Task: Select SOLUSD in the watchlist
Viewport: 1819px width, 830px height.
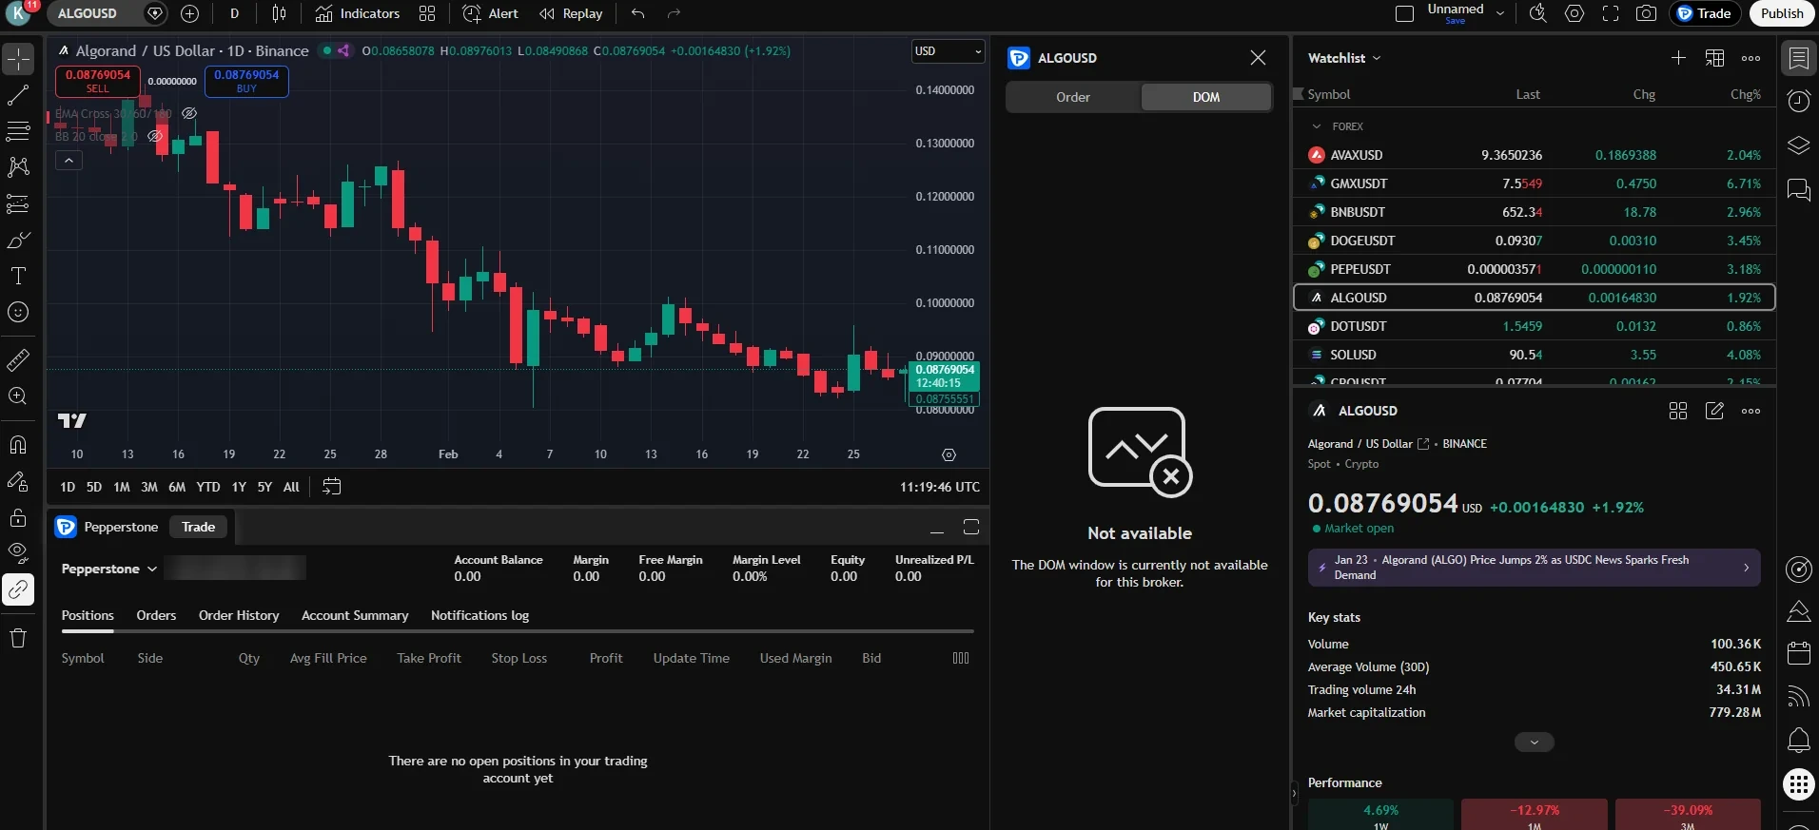Action: 1534,355
